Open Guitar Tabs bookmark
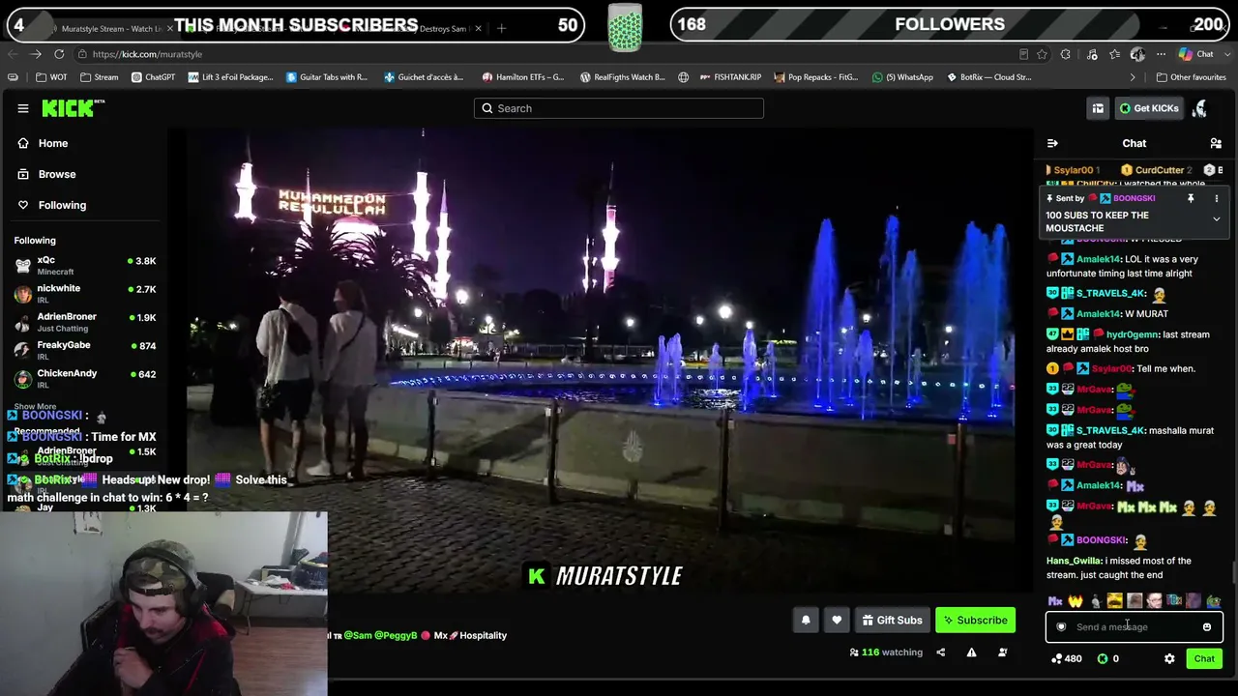 pos(327,77)
